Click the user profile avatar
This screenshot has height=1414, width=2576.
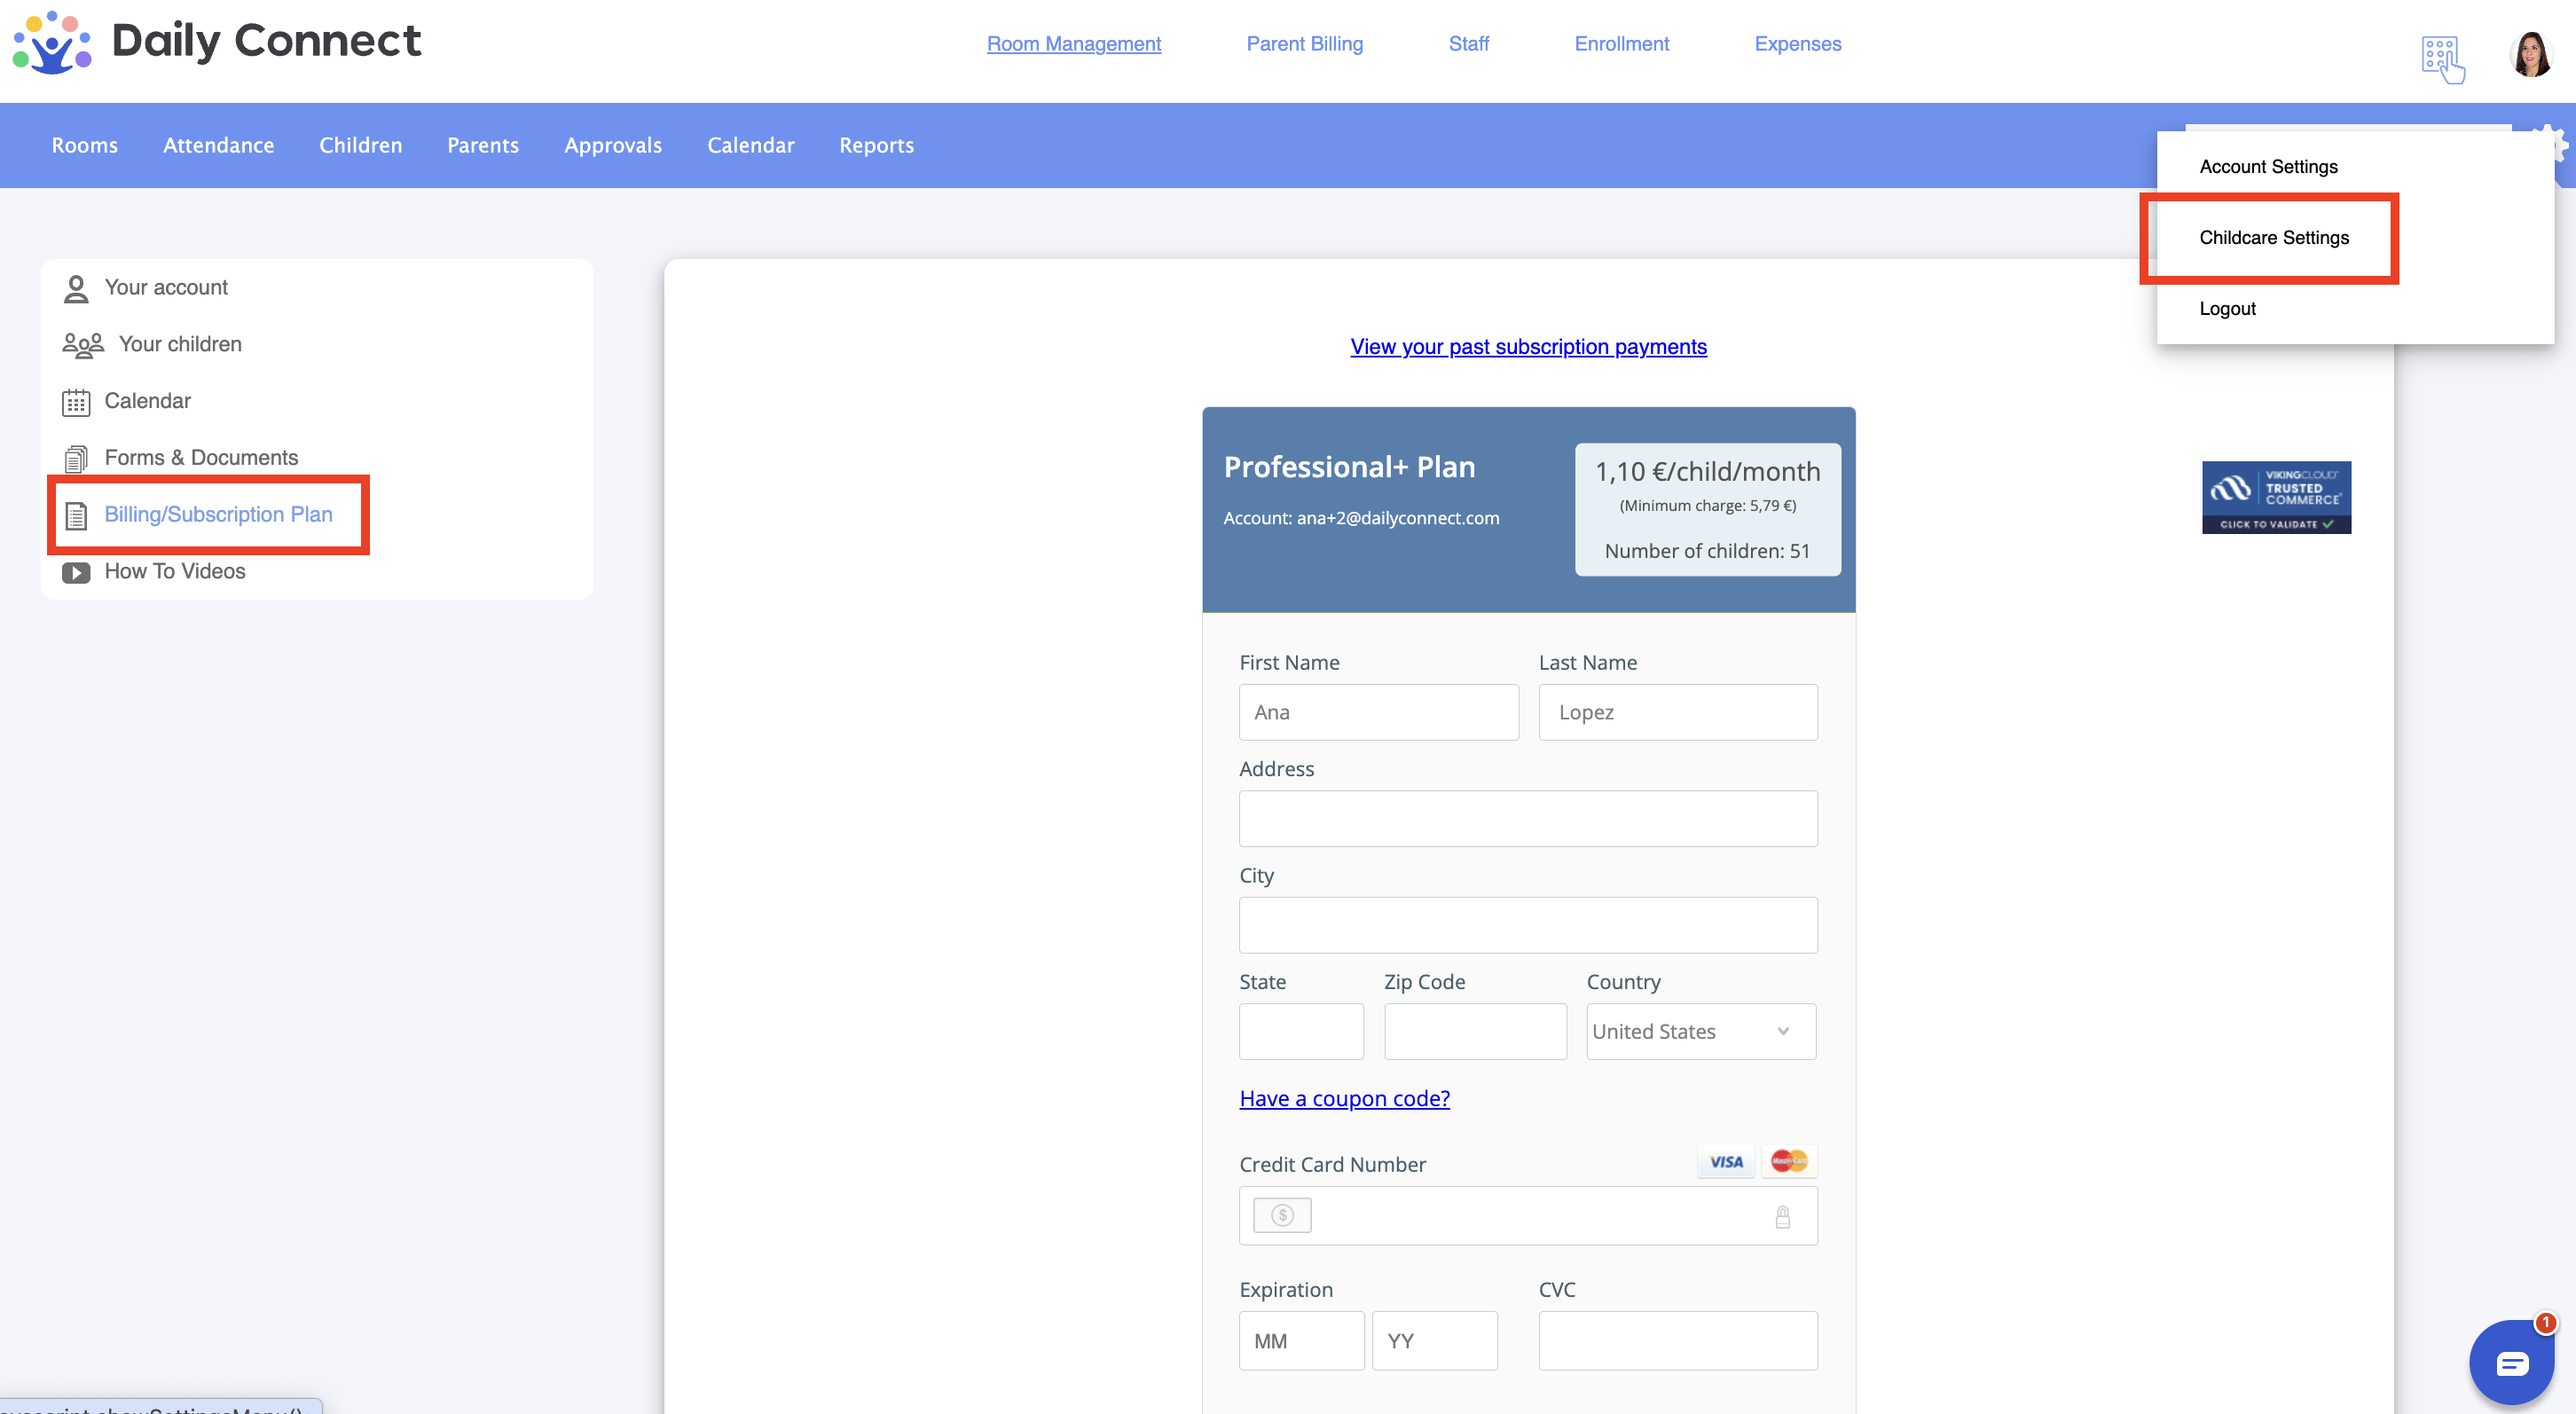point(2531,54)
